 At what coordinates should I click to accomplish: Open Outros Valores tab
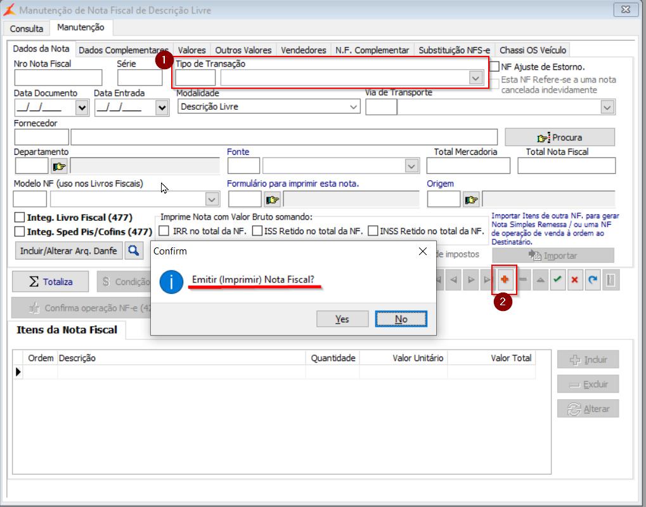[x=243, y=50]
